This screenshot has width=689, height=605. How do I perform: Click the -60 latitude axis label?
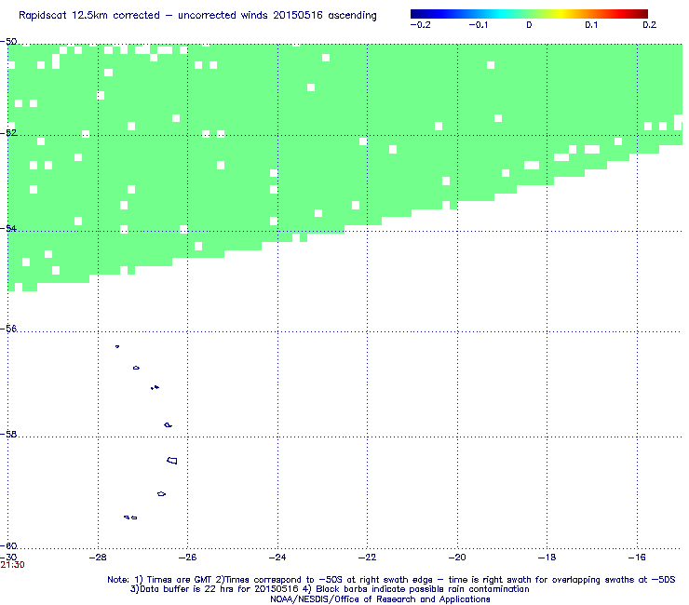8,545
